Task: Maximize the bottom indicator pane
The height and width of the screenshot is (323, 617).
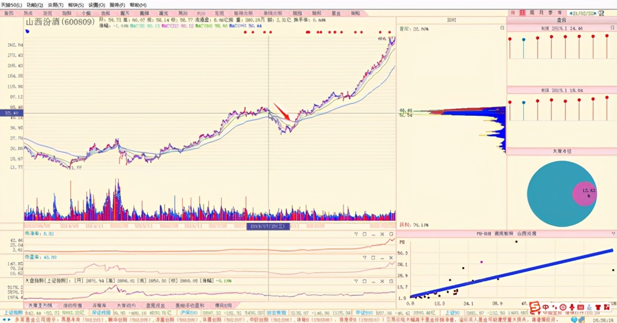Action: (391, 281)
